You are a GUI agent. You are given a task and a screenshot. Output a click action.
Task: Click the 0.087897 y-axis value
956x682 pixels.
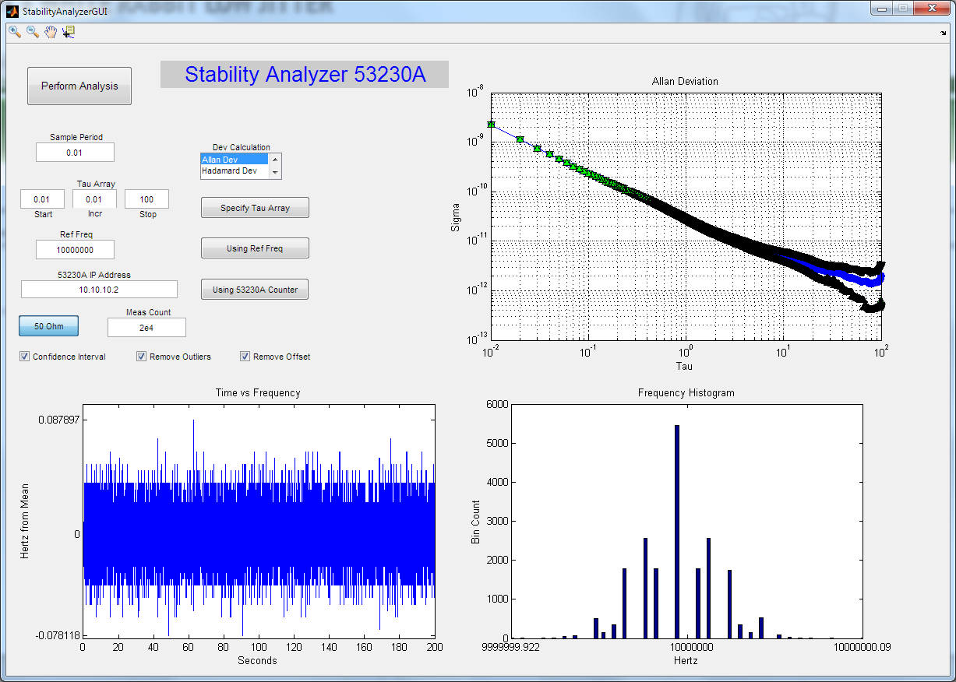tap(58, 420)
